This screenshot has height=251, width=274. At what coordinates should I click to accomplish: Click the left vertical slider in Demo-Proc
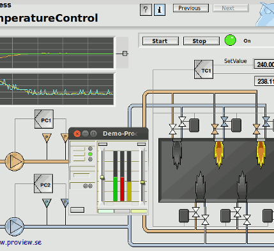coord(102,177)
